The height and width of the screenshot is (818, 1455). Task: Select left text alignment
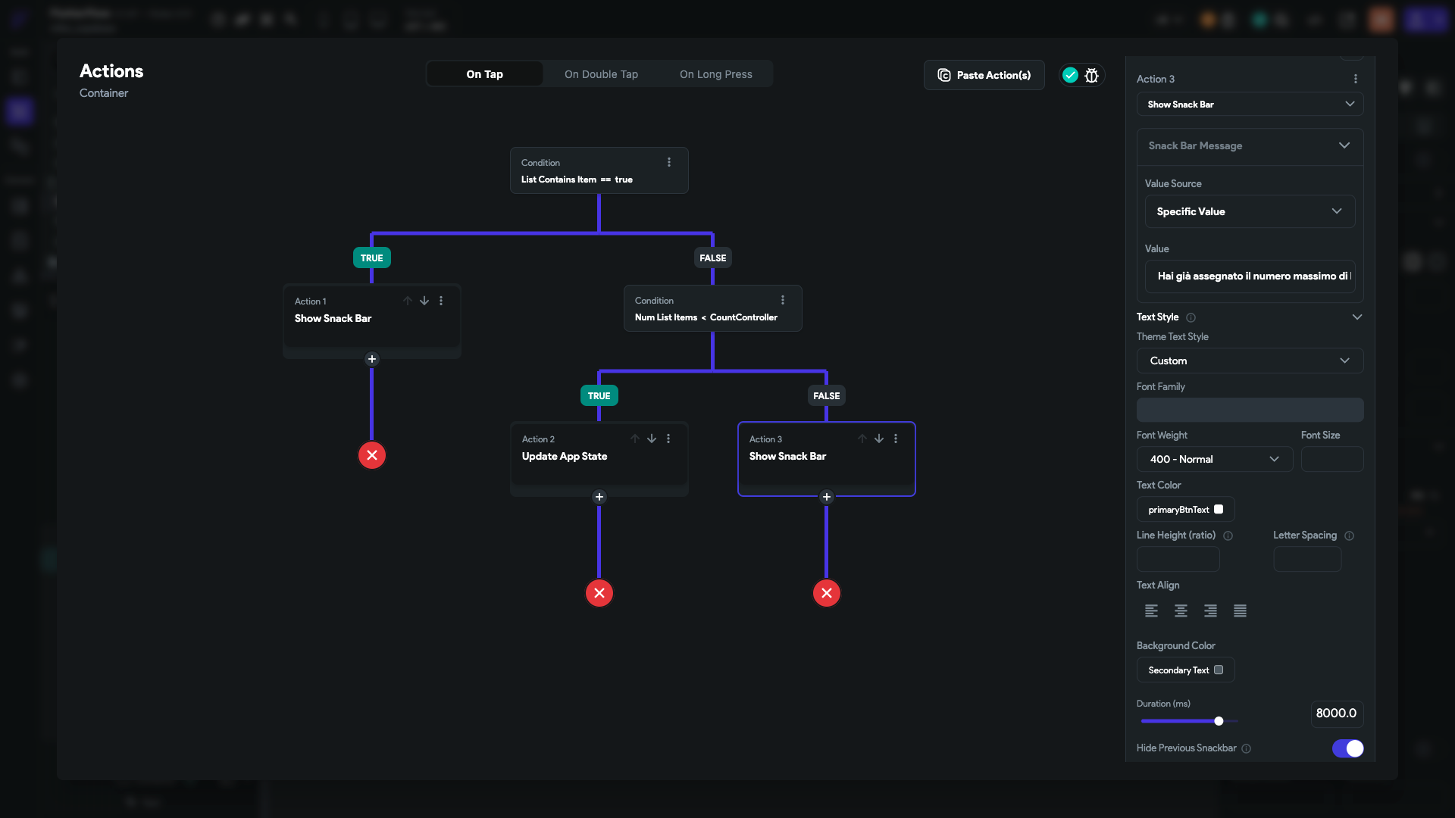click(x=1151, y=611)
